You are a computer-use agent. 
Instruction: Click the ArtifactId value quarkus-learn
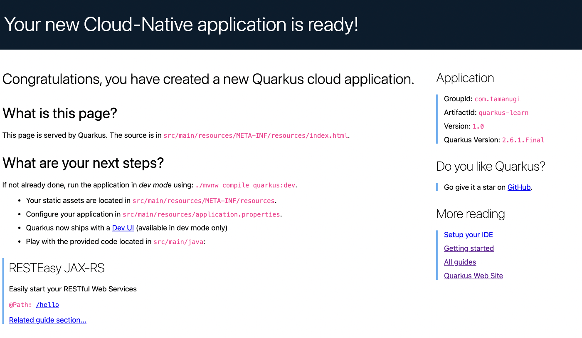503,113
